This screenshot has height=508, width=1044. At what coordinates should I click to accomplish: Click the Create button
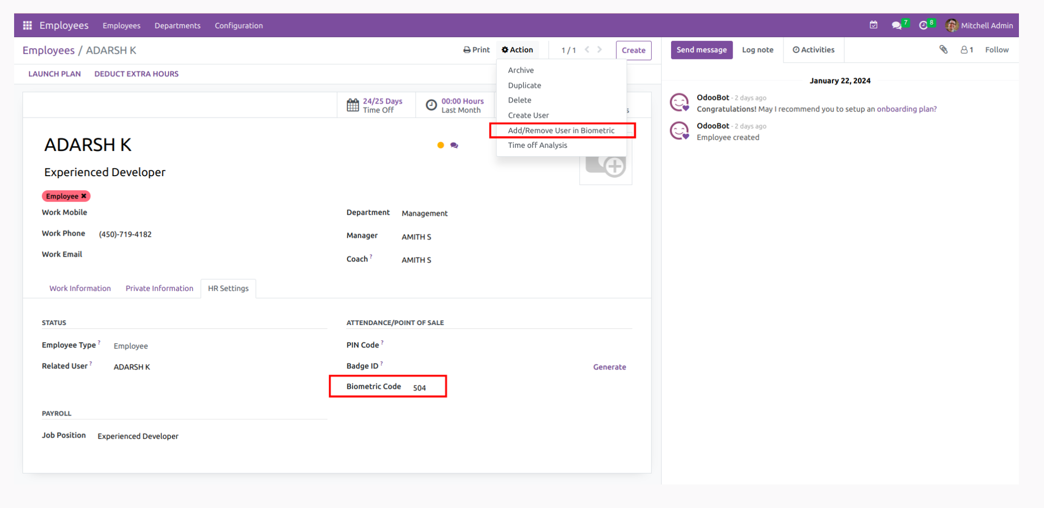point(634,50)
